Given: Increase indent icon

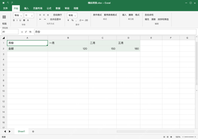Looking at the screenshot, I should [x=44, y=19].
